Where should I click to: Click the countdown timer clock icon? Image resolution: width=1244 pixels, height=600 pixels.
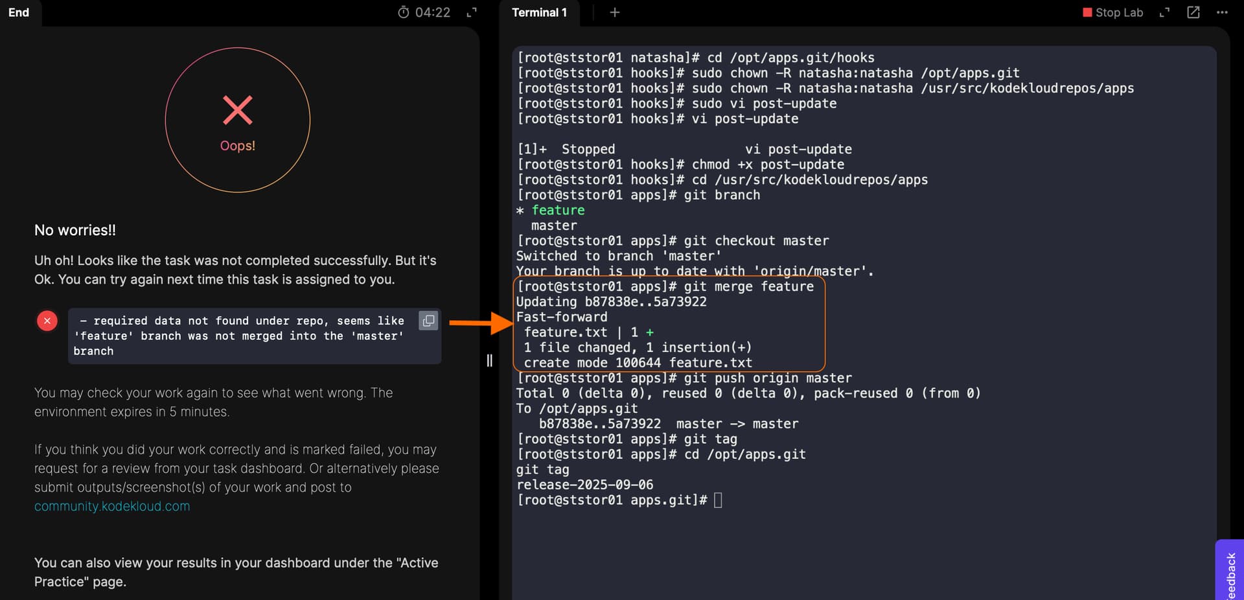coord(403,12)
